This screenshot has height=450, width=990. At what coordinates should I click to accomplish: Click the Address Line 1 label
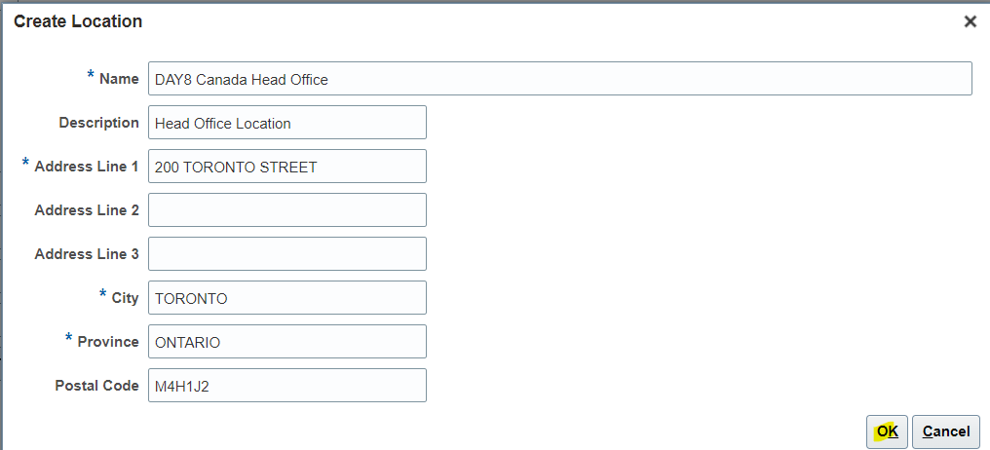87,167
